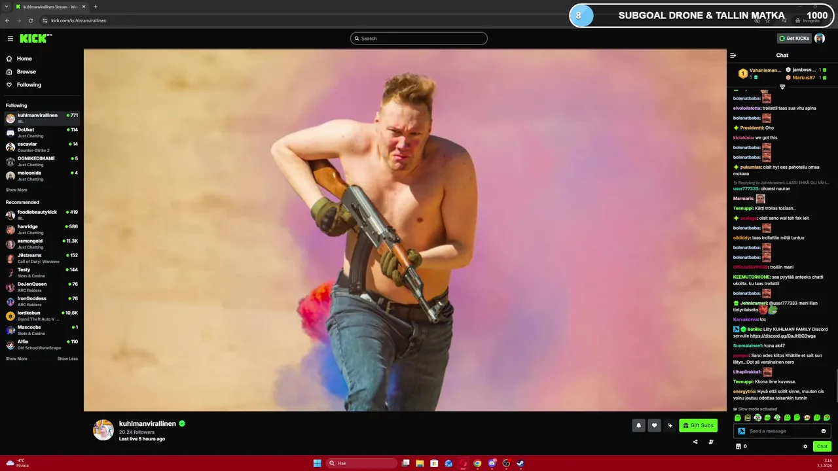The width and height of the screenshot is (838, 471).
Task: Toggle stream notification bell
Action: (x=638, y=425)
